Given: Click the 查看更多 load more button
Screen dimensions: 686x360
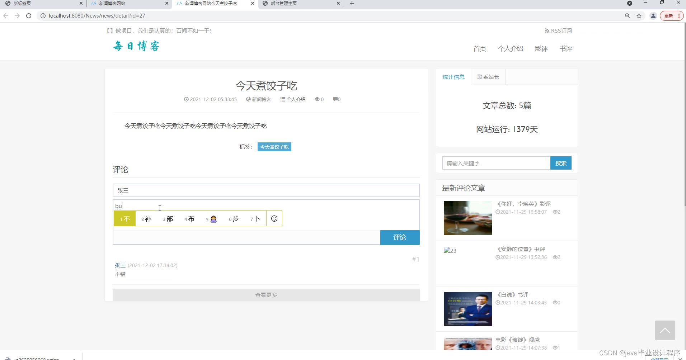Looking at the screenshot, I should click(266, 295).
